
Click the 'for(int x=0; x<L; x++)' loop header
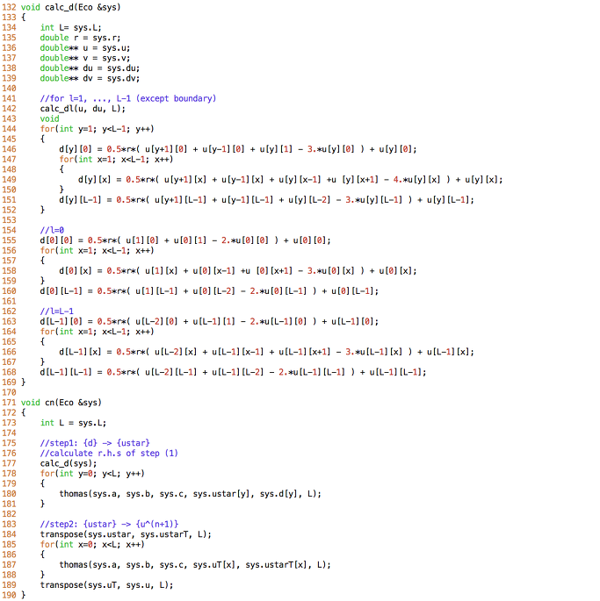coord(92,545)
